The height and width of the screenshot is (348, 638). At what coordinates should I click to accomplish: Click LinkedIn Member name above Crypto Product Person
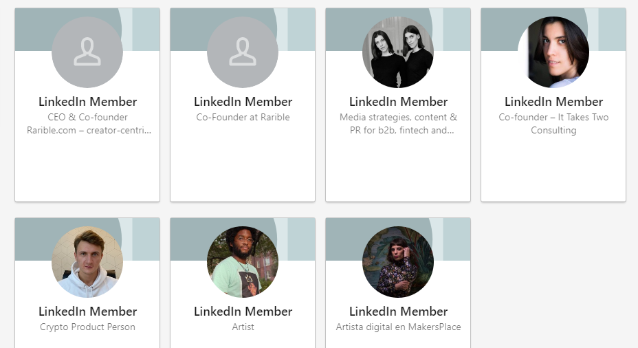[87, 312]
